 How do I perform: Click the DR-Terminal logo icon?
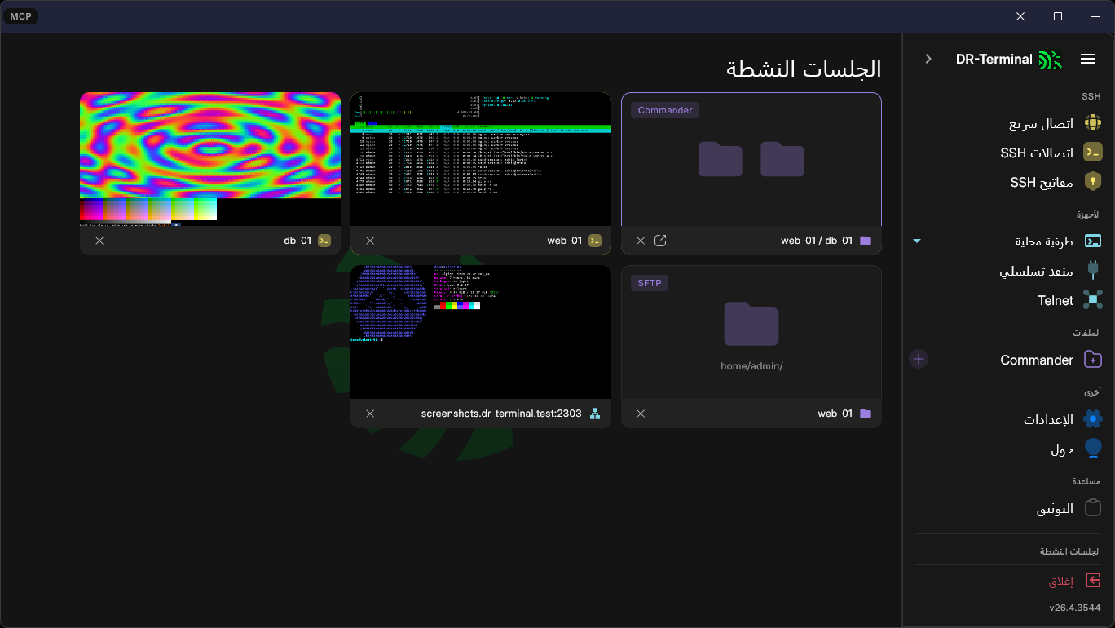pos(1051,60)
